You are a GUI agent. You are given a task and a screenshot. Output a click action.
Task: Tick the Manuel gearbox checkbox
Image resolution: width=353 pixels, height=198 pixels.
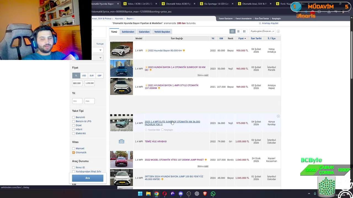point(74,148)
